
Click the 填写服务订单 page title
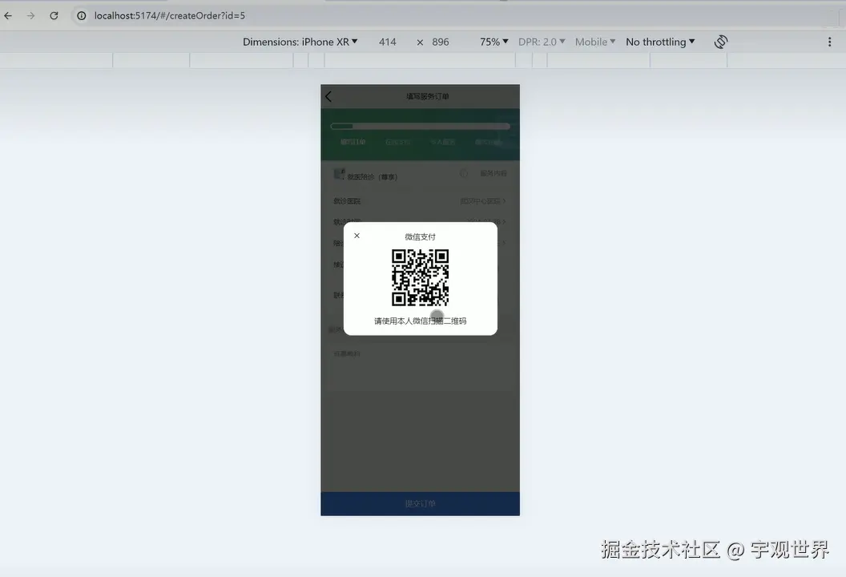427,97
